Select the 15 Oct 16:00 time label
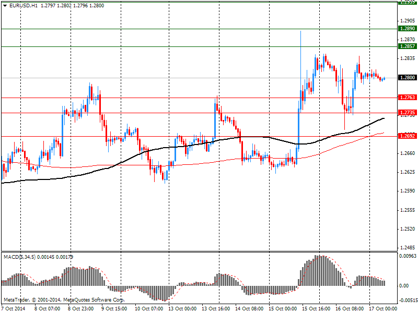Viewport: 418px width, 313px height. pyautogui.click(x=316, y=309)
